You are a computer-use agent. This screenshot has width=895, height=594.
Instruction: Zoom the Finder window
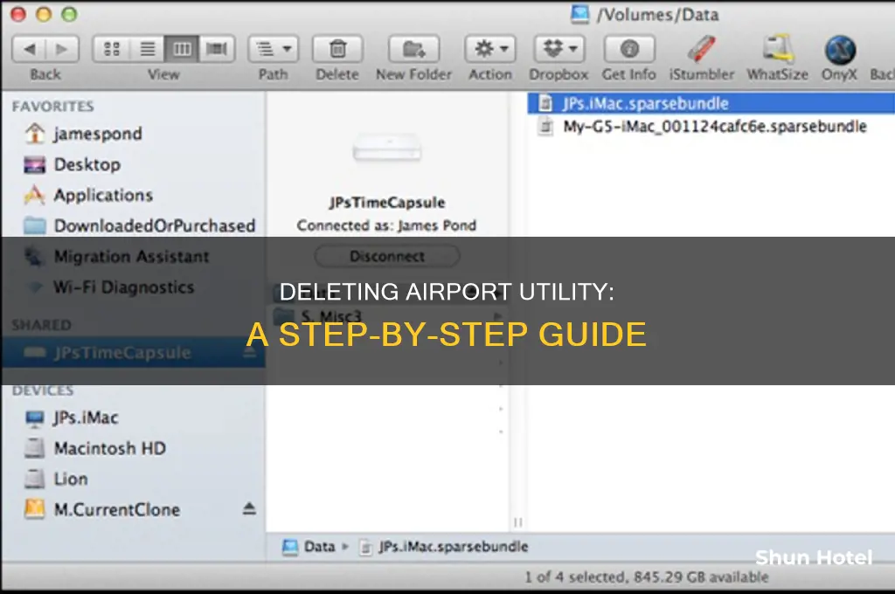[69, 14]
